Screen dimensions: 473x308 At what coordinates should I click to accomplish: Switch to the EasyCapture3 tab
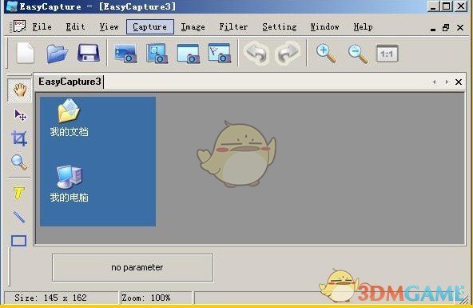pyautogui.click(x=70, y=82)
